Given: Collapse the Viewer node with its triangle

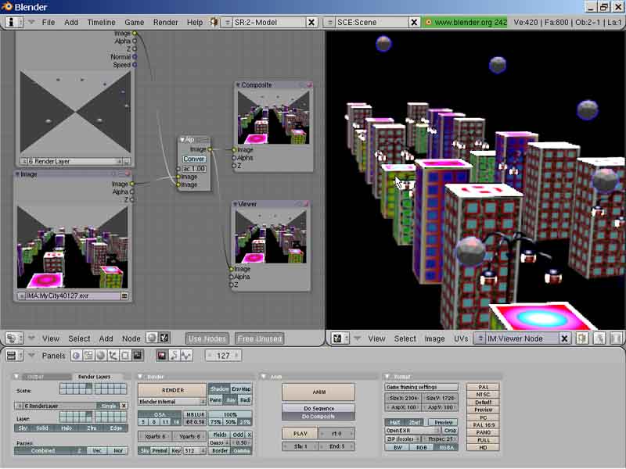Looking at the screenshot, I should click(236, 204).
